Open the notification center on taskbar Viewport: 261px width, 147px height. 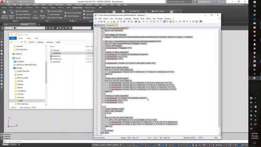coord(254,143)
